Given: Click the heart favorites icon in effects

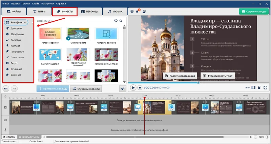Looking at the screenshot, I should [x=116, y=21].
